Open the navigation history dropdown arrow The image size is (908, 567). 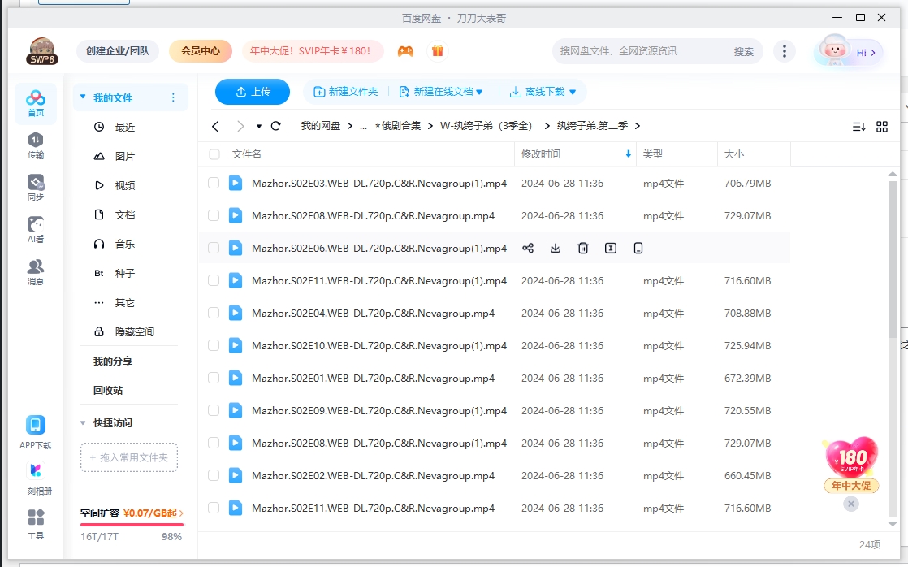tap(259, 126)
